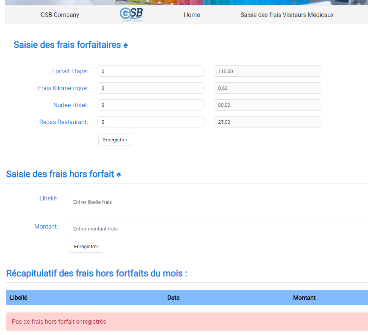Click spade icon beside frais hors forfait heading
Viewport: 368px width, 335px height.
point(118,174)
